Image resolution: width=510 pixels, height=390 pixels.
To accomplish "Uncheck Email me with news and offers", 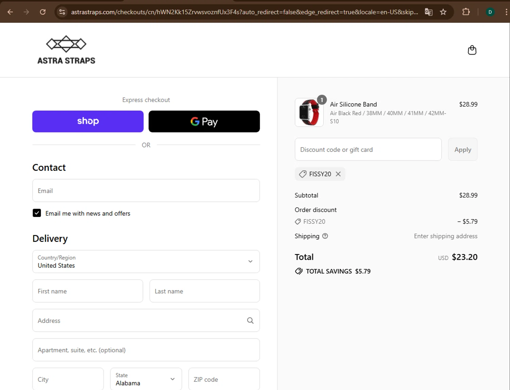I will [37, 213].
